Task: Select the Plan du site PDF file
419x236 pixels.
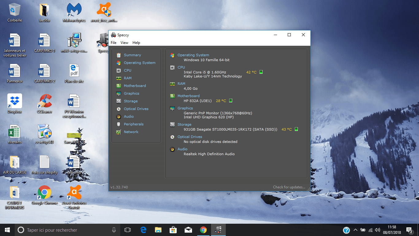Action: [x=74, y=73]
